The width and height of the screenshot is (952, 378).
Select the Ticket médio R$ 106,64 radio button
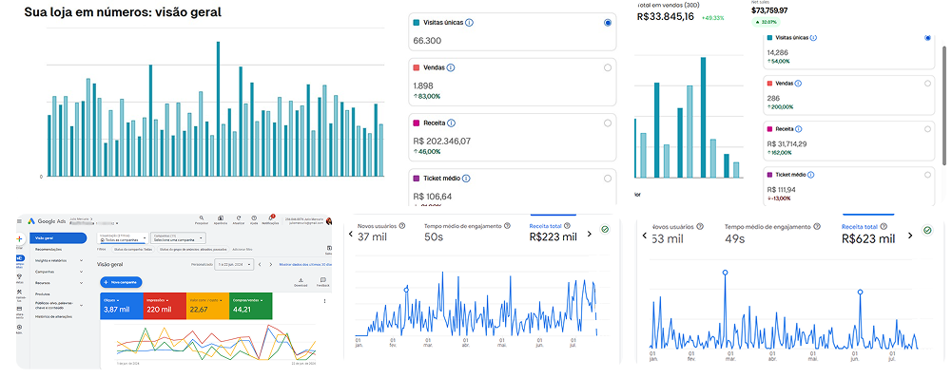[x=608, y=179]
